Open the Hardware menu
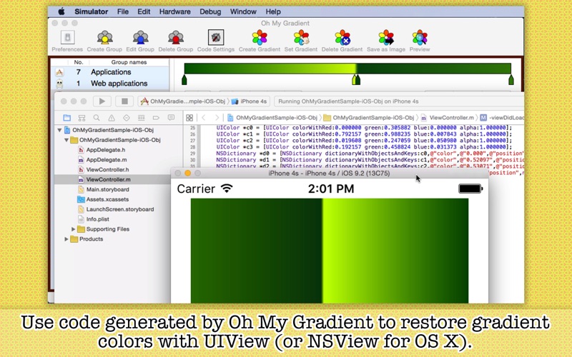 [x=174, y=11]
